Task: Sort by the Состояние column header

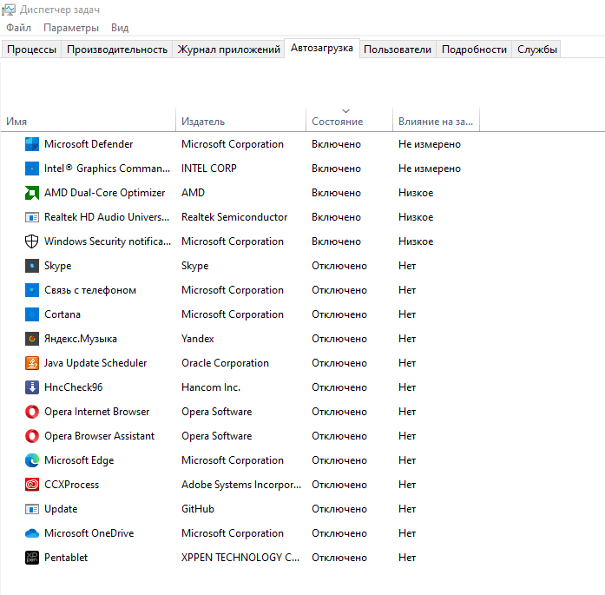Action: point(349,120)
